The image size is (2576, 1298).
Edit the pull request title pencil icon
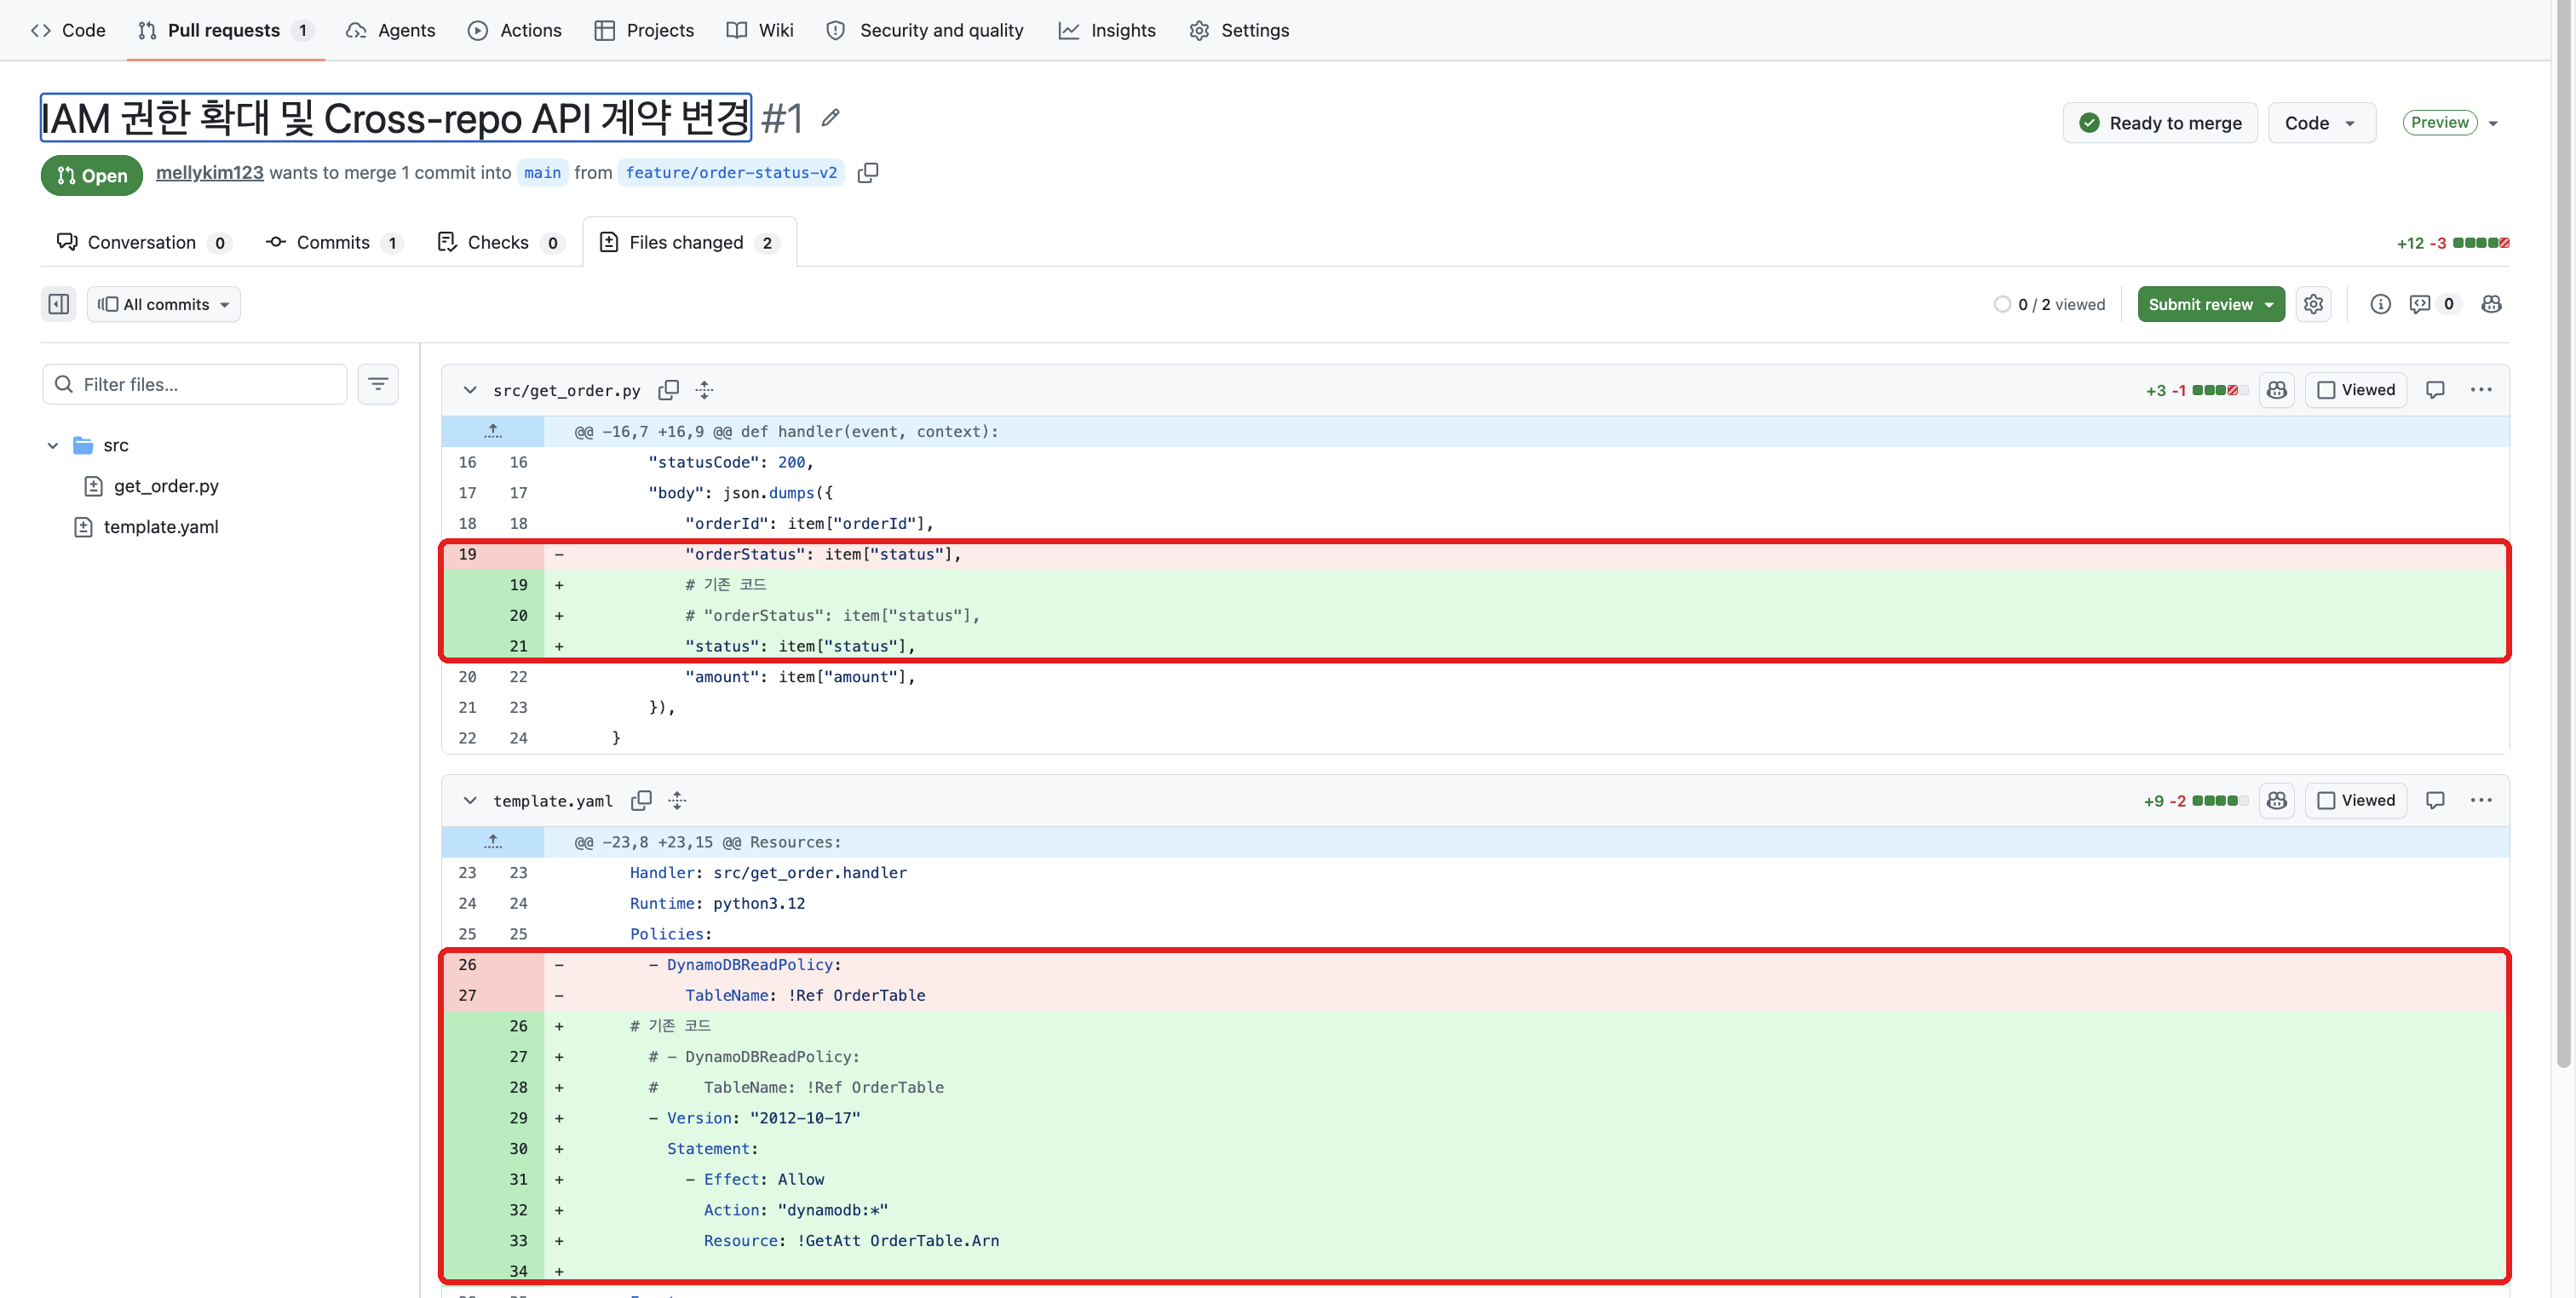coord(830,118)
